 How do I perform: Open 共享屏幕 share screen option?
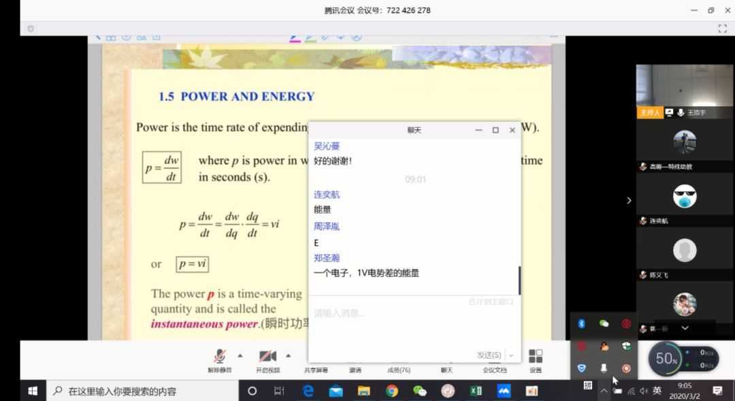coord(316,370)
